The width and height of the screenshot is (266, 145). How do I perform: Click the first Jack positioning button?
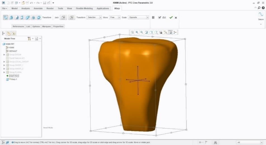[x=63, y=17]
